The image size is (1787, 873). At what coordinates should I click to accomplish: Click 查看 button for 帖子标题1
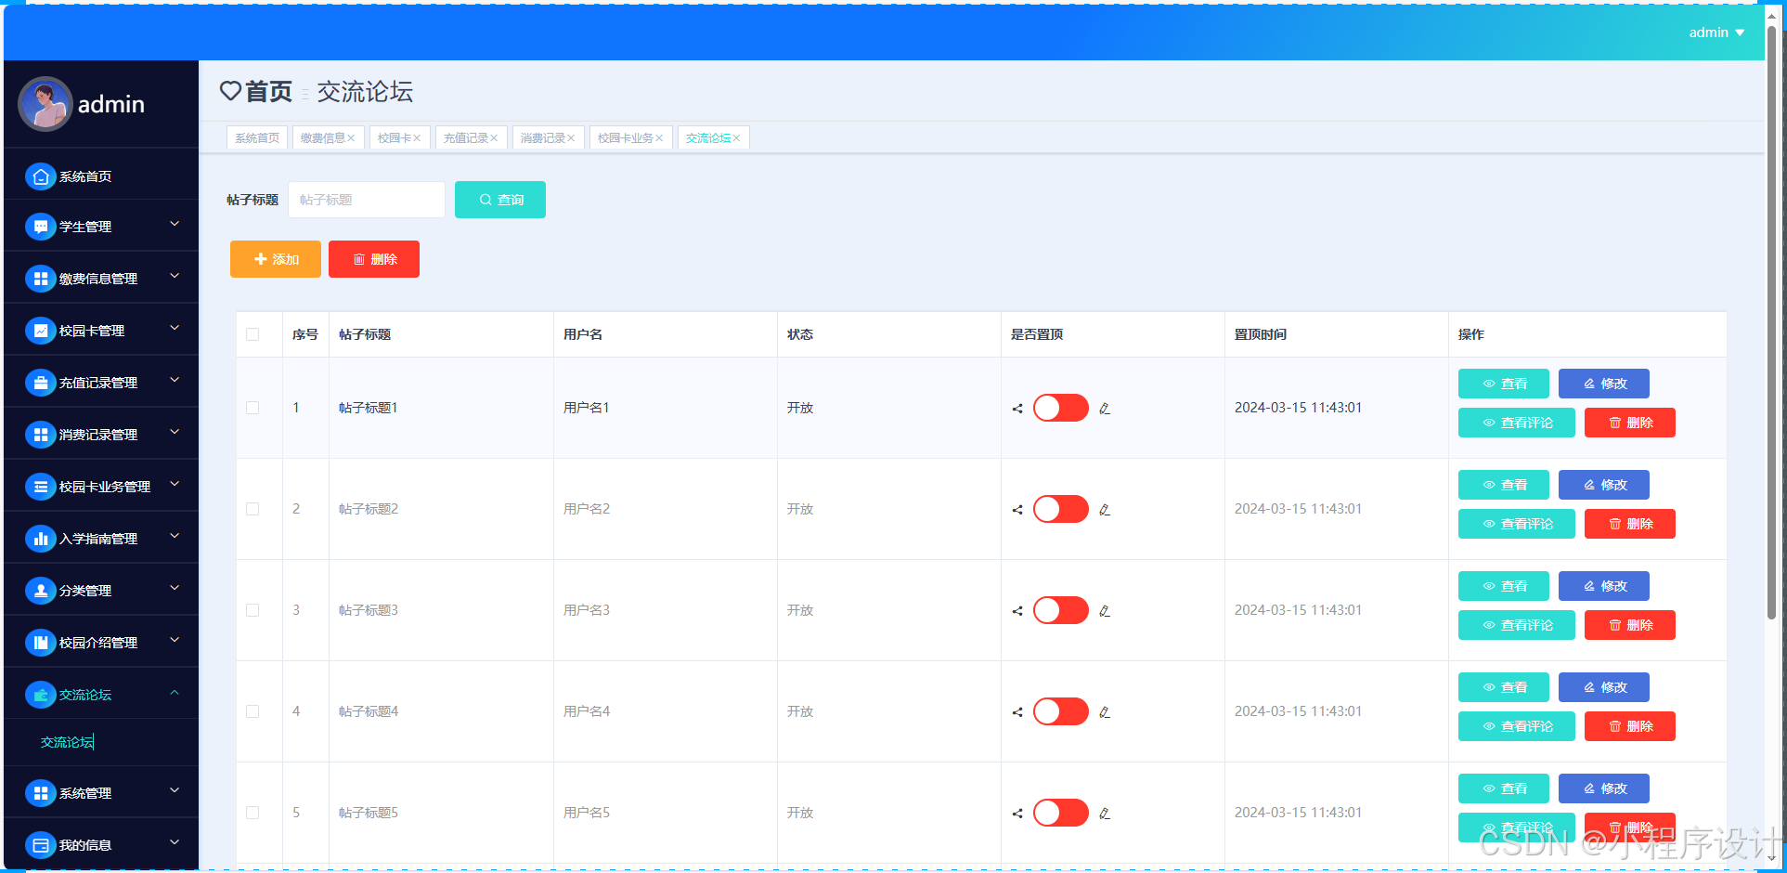[x=1504, y=384]
